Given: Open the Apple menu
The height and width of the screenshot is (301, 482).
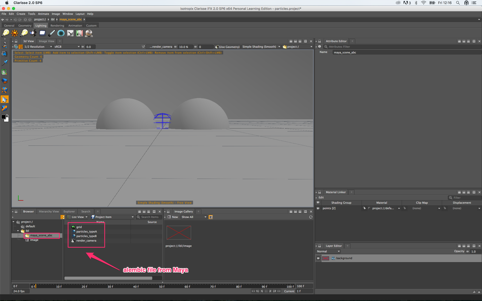Looking at the screenshot, I should [6, 3].
